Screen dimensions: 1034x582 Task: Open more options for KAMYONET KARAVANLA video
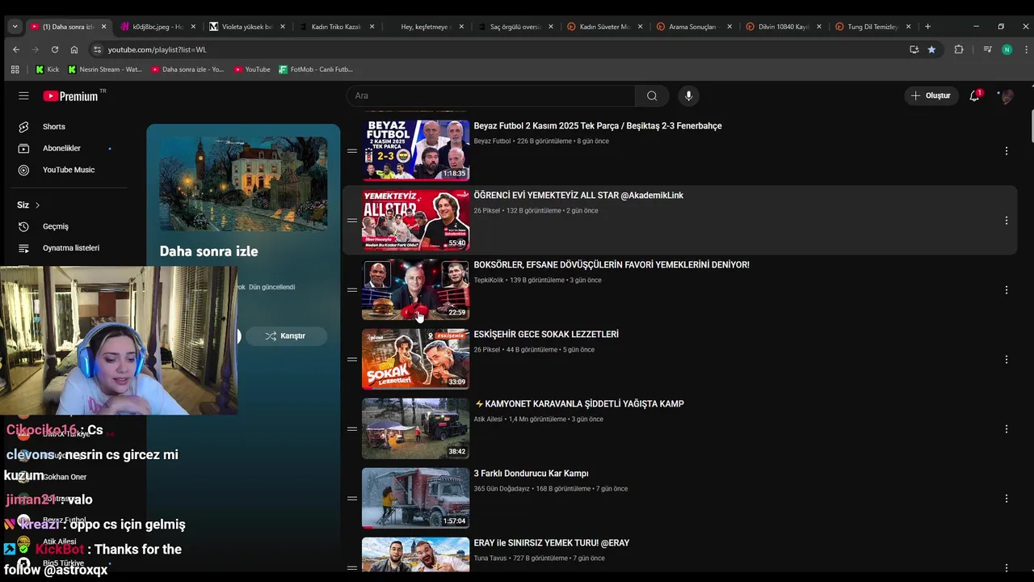pos(1007,429)
